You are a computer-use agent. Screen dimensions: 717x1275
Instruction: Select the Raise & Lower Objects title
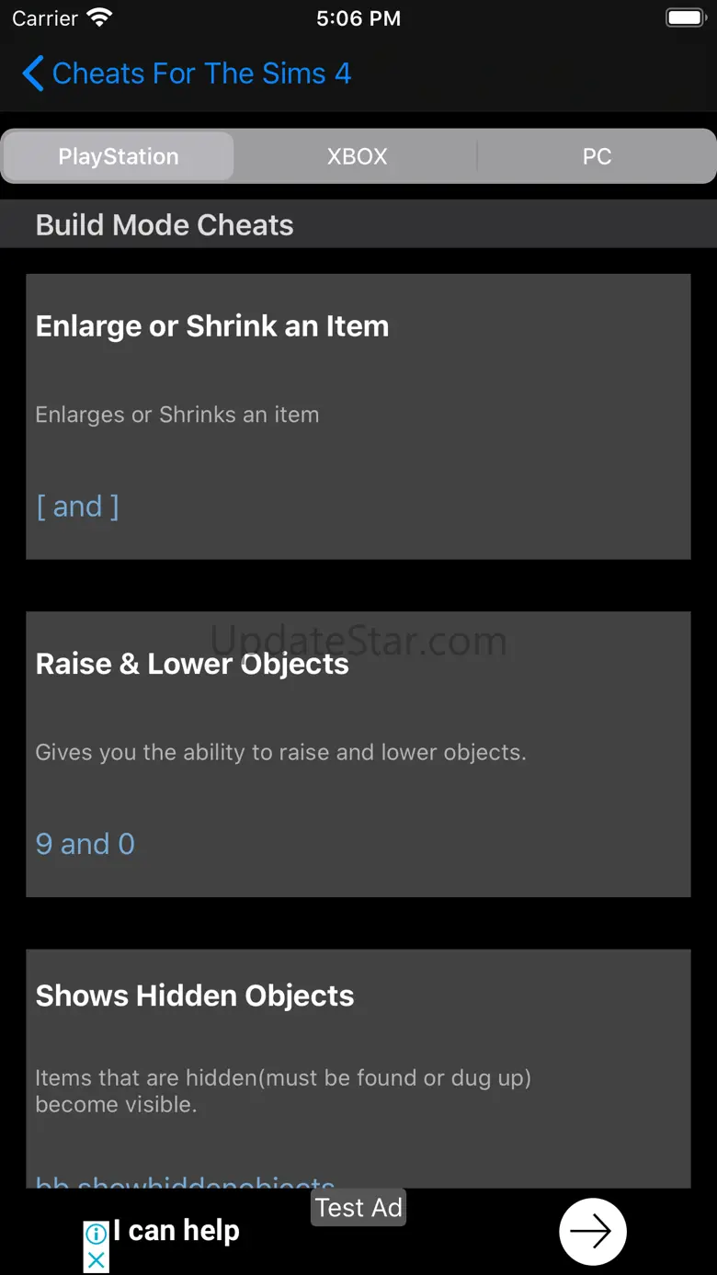(192, 664)
